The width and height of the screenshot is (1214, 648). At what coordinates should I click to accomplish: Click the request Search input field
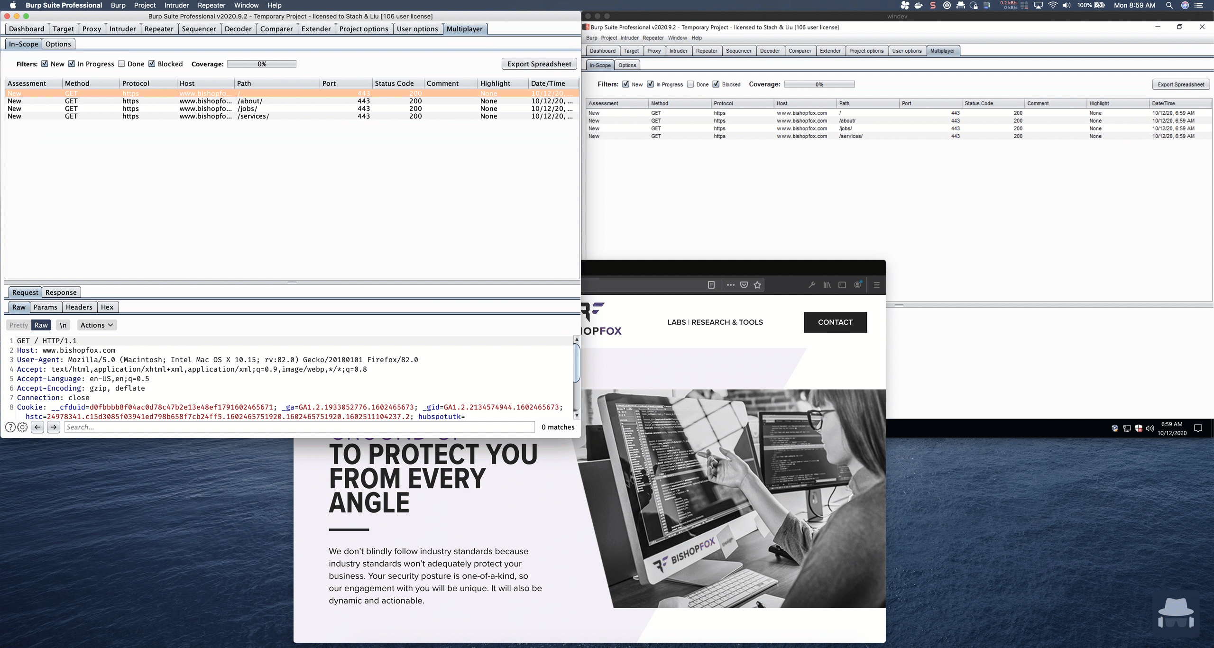click(x=299, y=427)
